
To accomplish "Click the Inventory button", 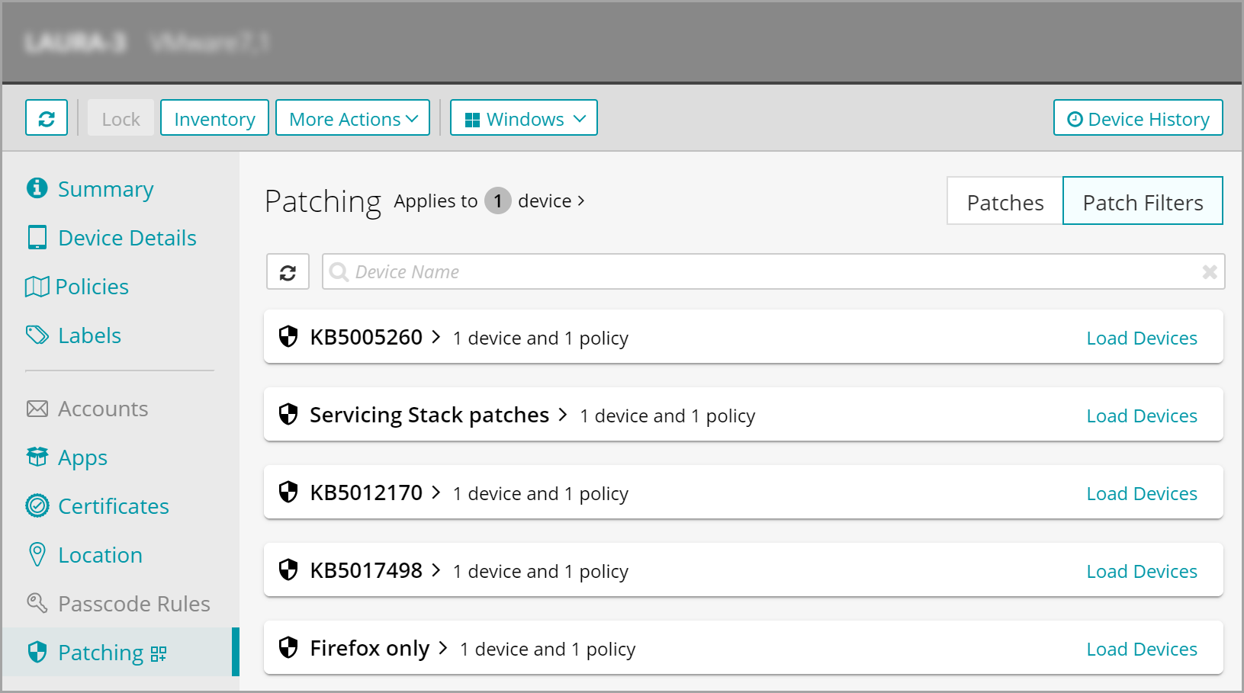I will tap(214, 118).
